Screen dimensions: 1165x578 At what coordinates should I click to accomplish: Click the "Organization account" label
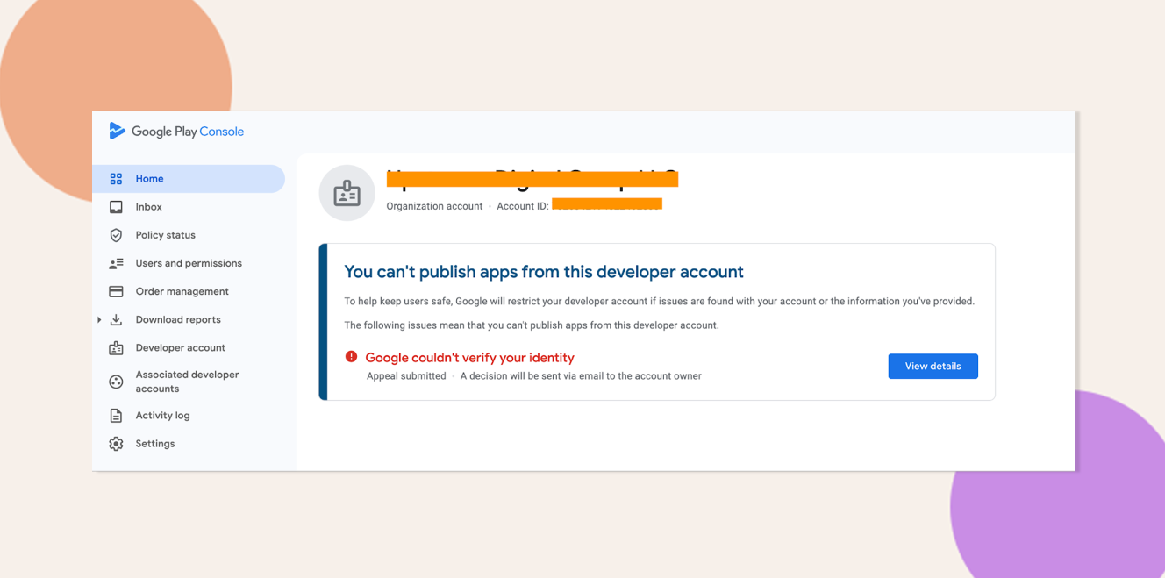click(434, 206)
